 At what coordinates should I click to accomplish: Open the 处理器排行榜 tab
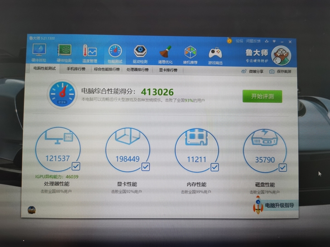[x=137, y=70]
